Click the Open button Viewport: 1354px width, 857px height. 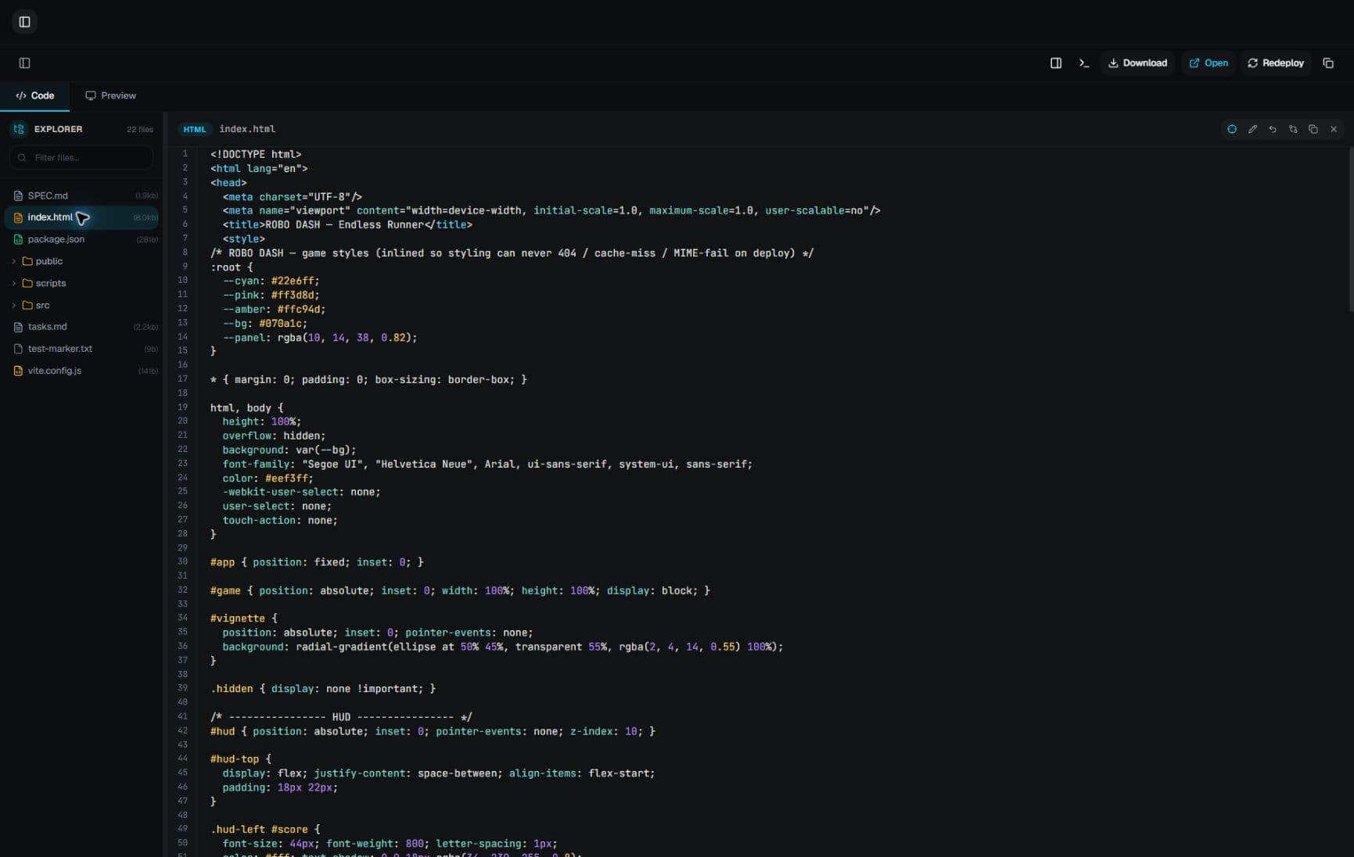pyautogui.click(x=1208, y=63)
